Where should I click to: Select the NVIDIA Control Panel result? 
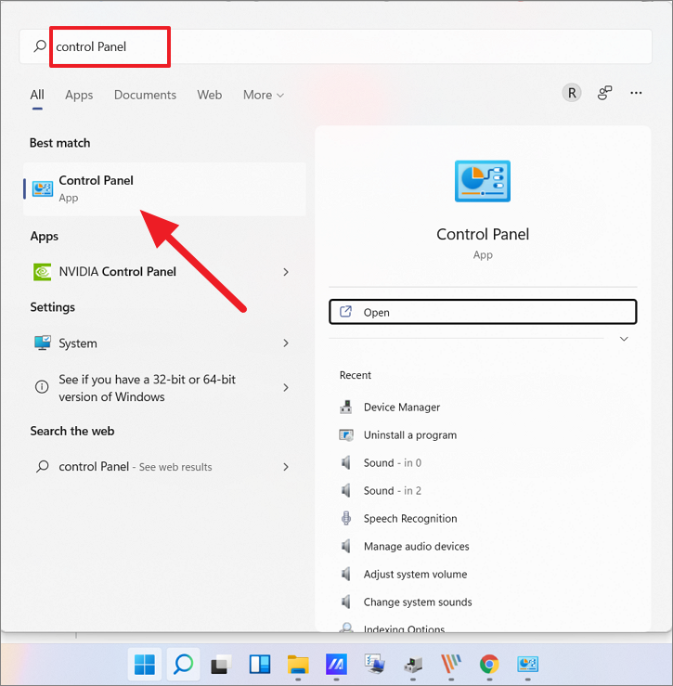pos(164,272)
